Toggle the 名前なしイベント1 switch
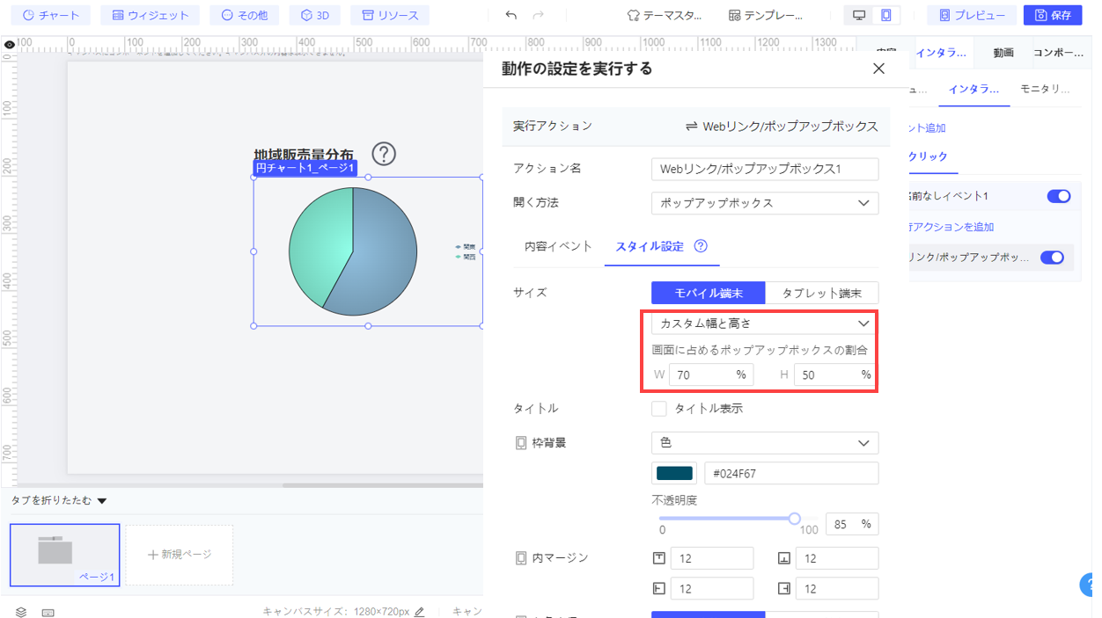 (x=1059, y=196)
